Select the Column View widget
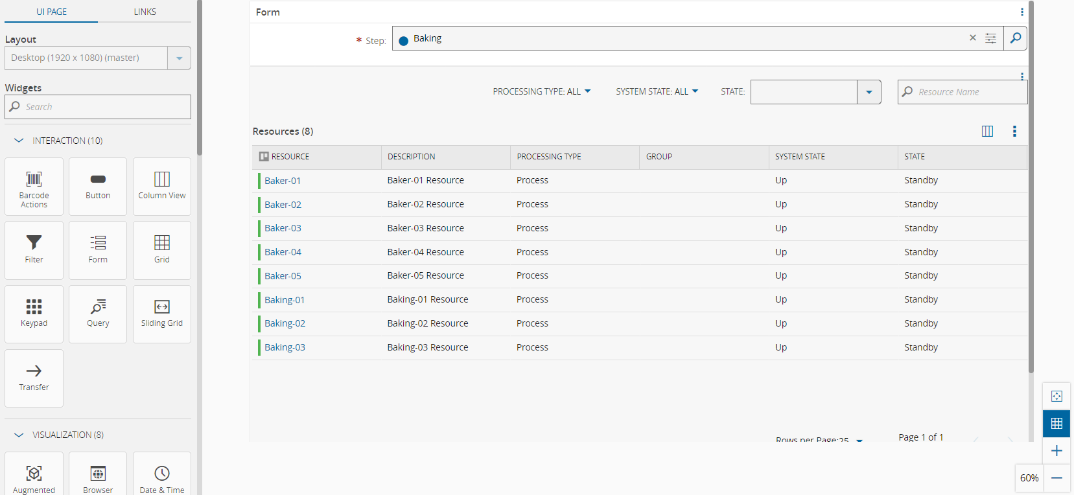1074x495 pixels. coord(162,187)
